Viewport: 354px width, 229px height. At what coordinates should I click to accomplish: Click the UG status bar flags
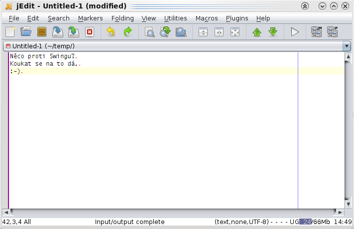[294, 222]
